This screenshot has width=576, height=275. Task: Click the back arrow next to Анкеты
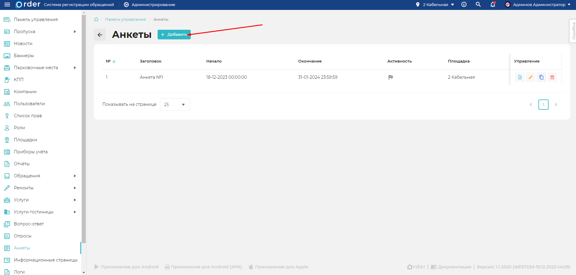100,35
